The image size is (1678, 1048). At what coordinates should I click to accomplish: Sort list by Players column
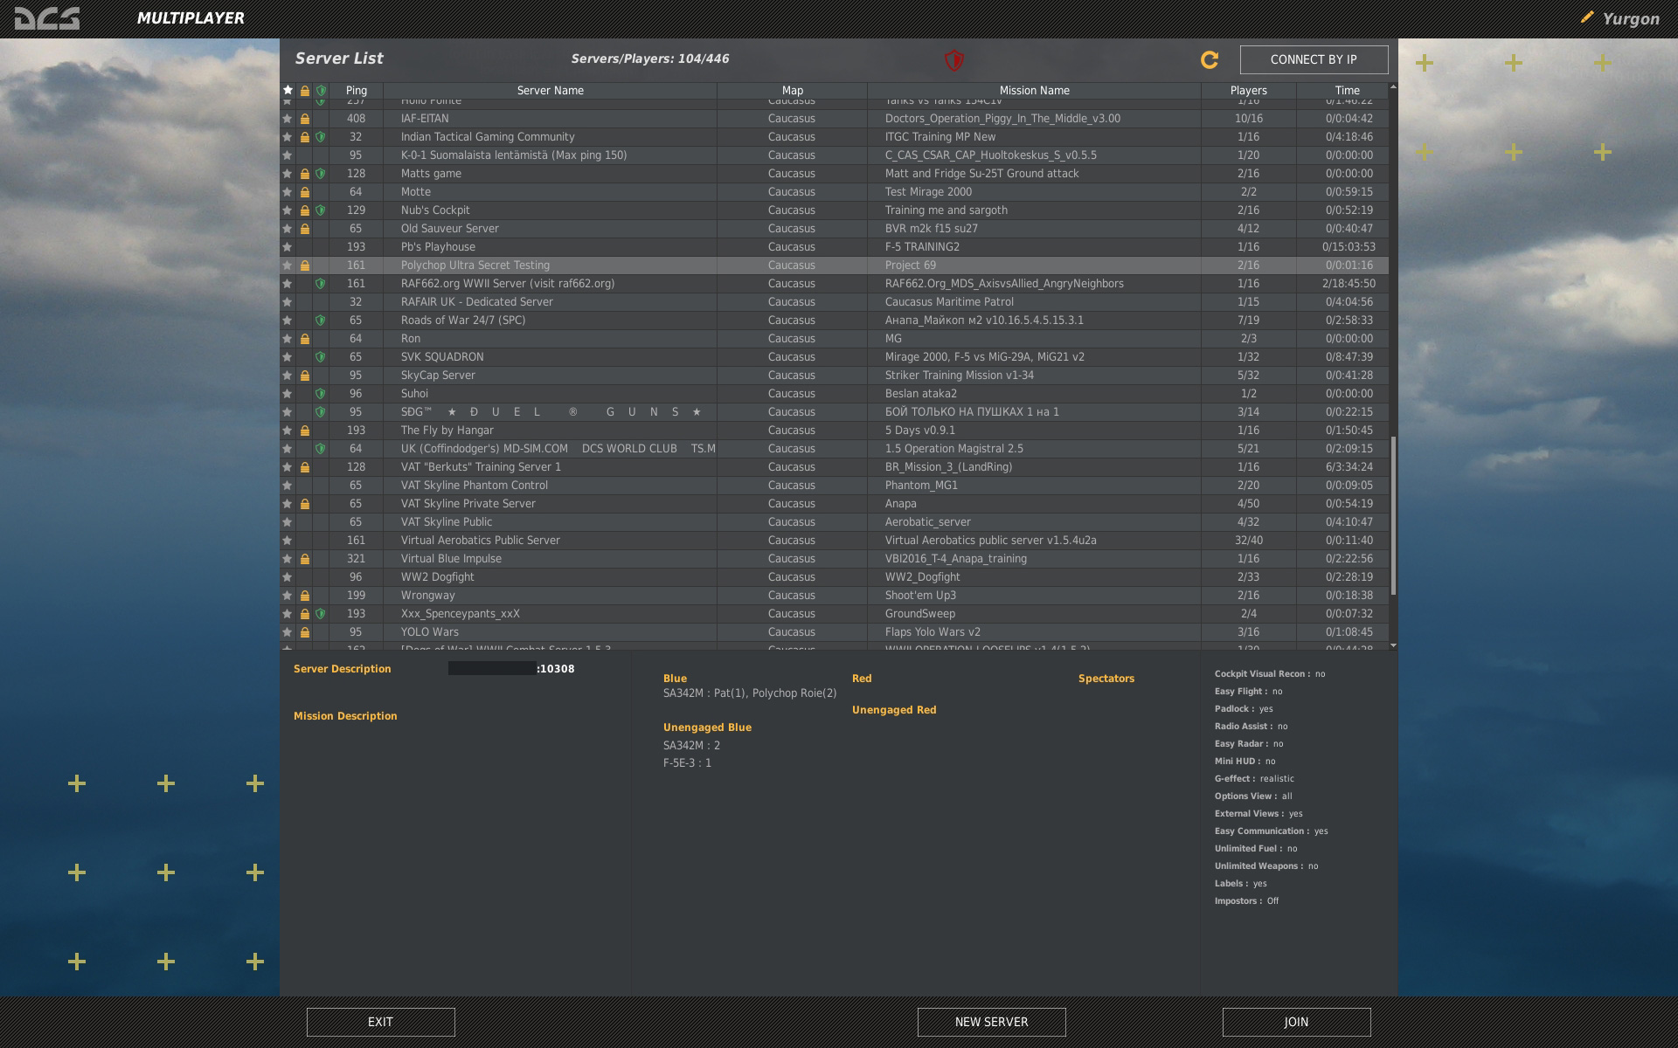coord(1248,90)
